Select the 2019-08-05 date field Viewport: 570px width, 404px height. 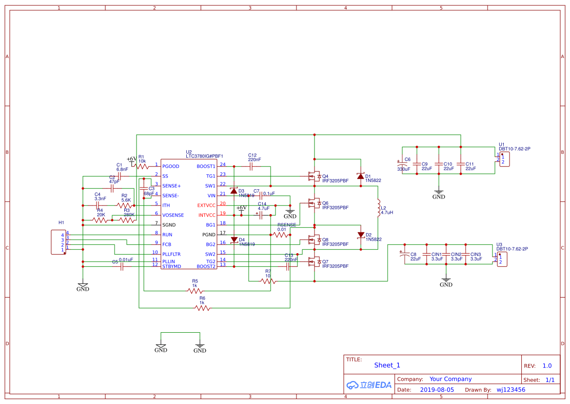[x=437, y=389]
